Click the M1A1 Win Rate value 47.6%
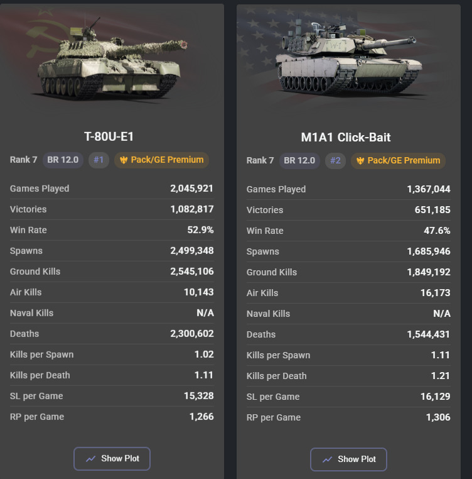472x479 pixels. pyautogui.click(x=437, y=231)
